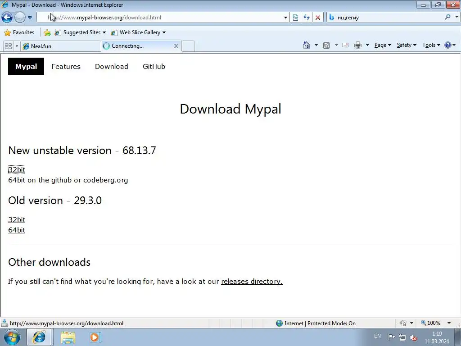Open the search provider dropdown arrow

tap(456, 17)
